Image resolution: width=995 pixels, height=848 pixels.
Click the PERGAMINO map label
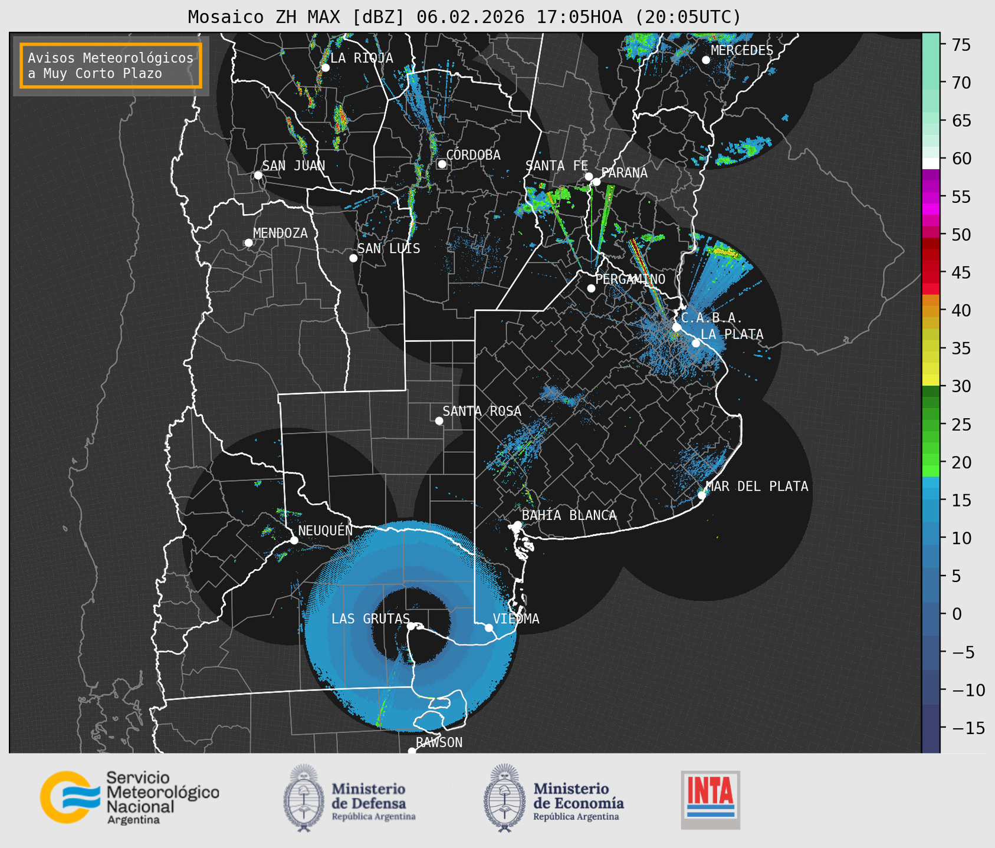(x=630, y=279)
